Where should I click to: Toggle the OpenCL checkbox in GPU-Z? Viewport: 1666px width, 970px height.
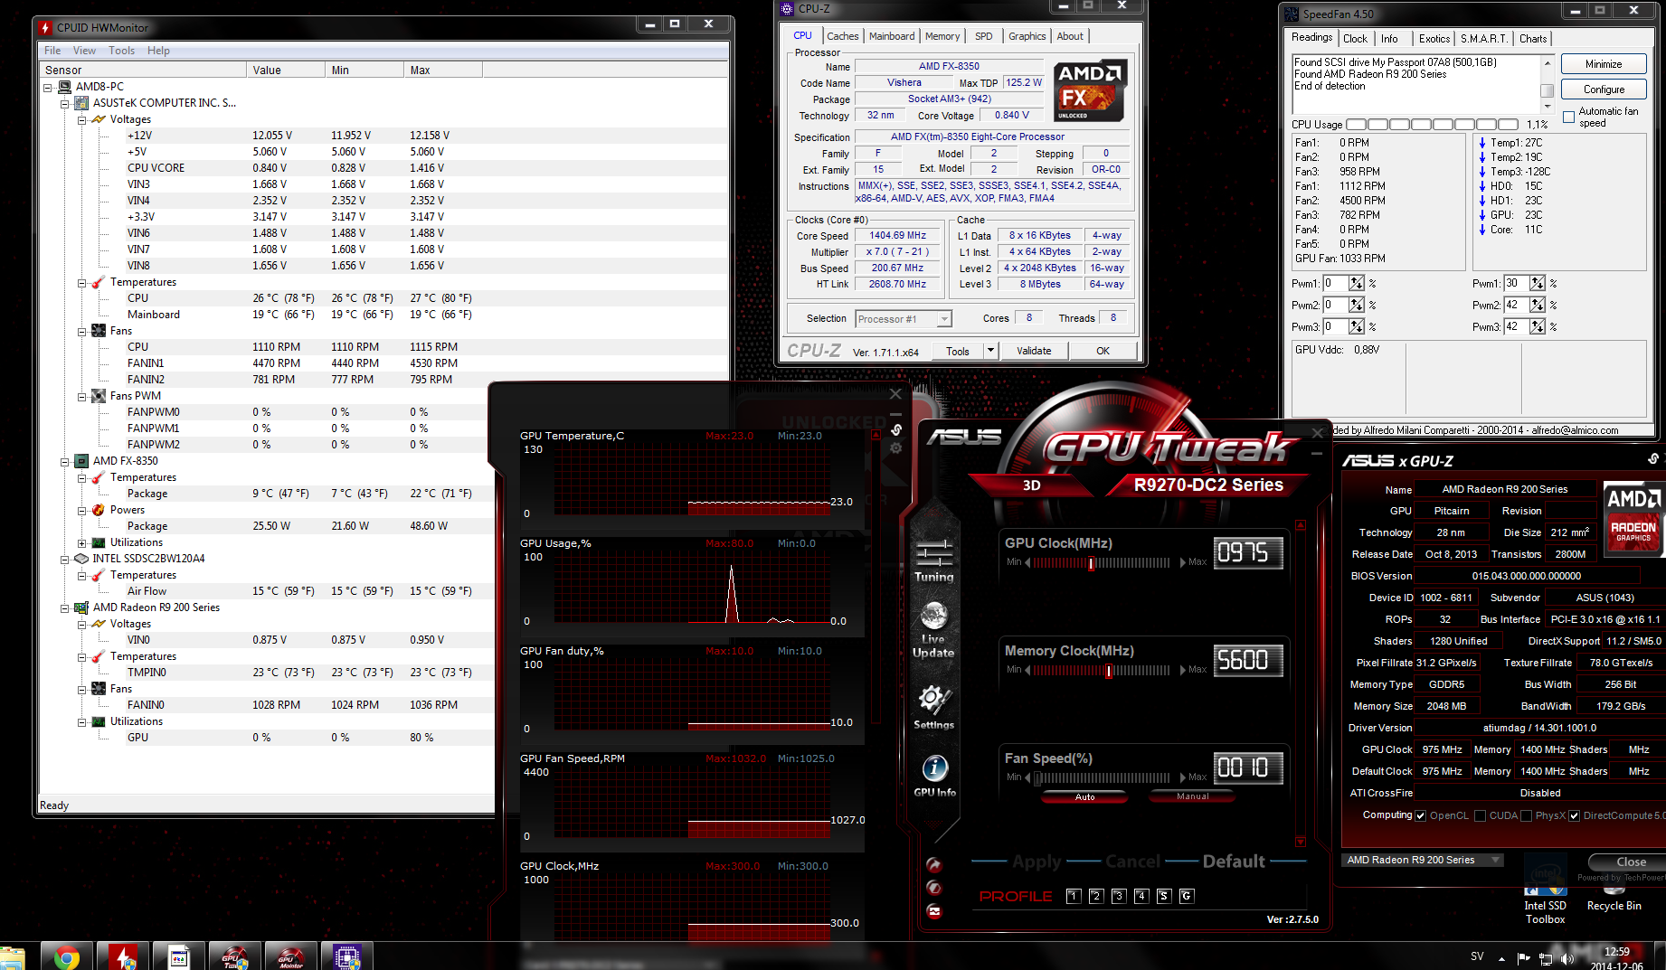[x=1421, y=815]
